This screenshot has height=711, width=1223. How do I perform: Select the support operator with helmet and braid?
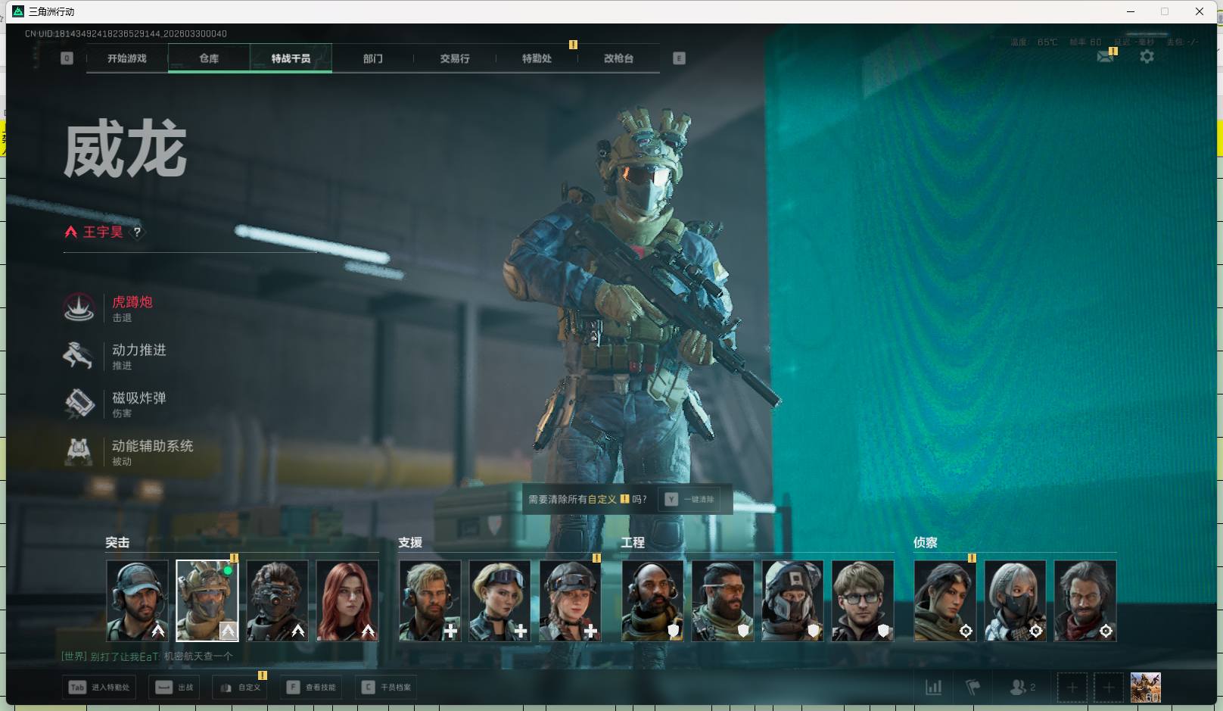click(570, 600)
